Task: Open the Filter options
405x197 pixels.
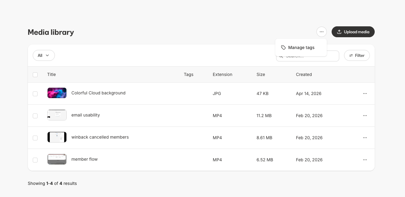Action: tap(357, 55)
